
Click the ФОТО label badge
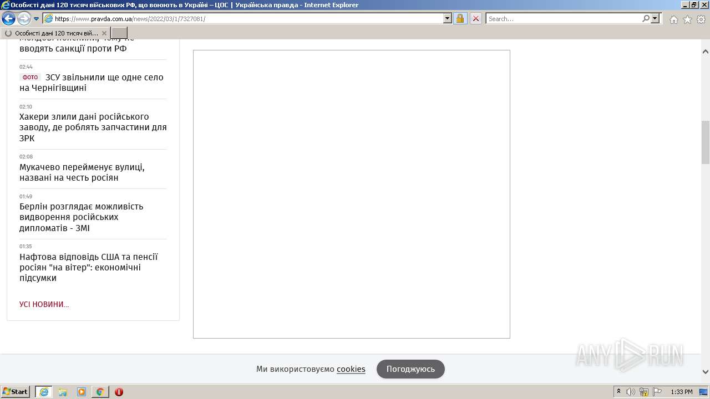tap(30, 78)
